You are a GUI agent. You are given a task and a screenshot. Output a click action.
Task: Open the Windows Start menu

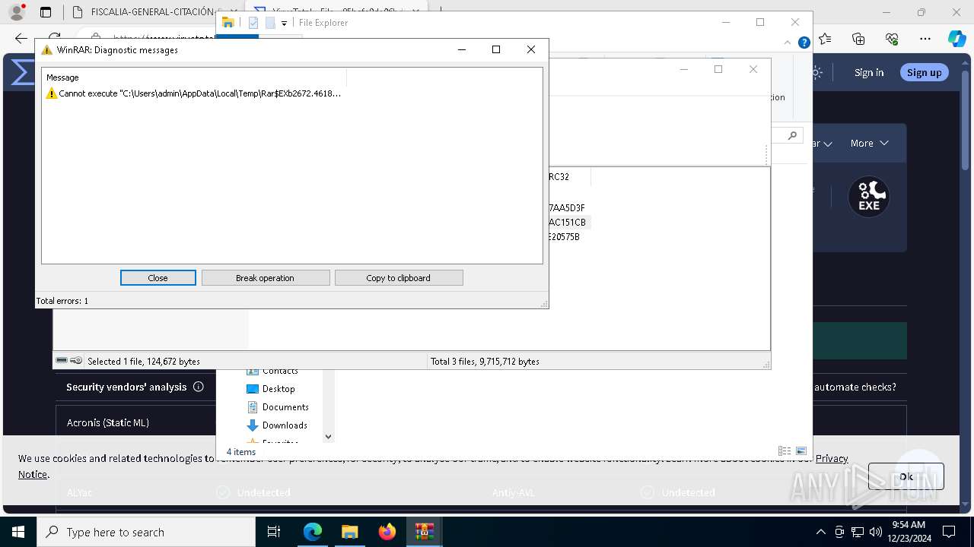[x=18, y=532]
